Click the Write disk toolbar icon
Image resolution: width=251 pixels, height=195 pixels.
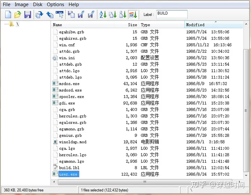(x=50, y=15)
